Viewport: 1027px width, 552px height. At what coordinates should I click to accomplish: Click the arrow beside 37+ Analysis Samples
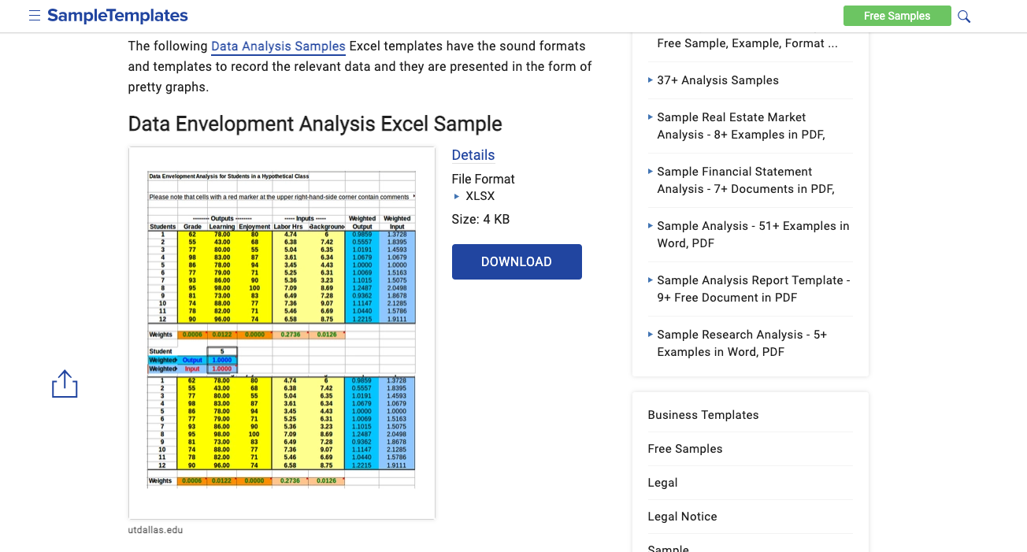click(x=651, y=80)
